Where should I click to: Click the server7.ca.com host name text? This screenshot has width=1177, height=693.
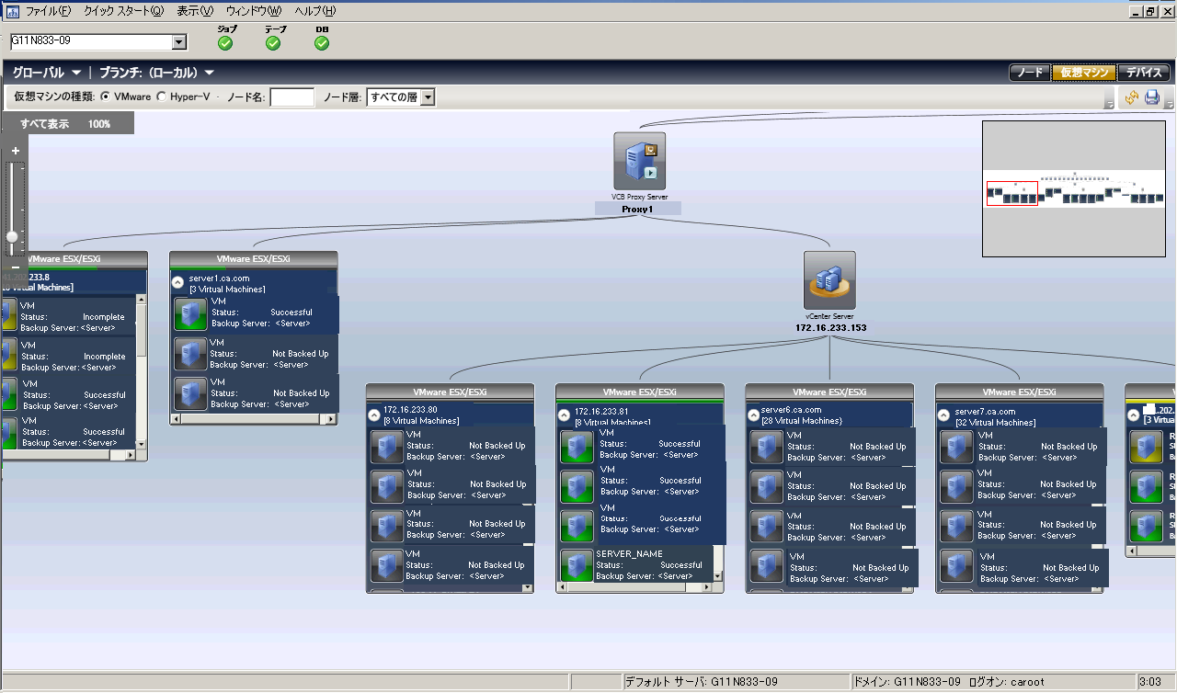click(985, 411)
